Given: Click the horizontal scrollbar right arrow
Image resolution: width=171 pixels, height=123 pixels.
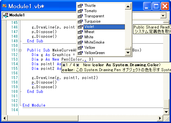Looking at the screenshot, I should 160,118.
